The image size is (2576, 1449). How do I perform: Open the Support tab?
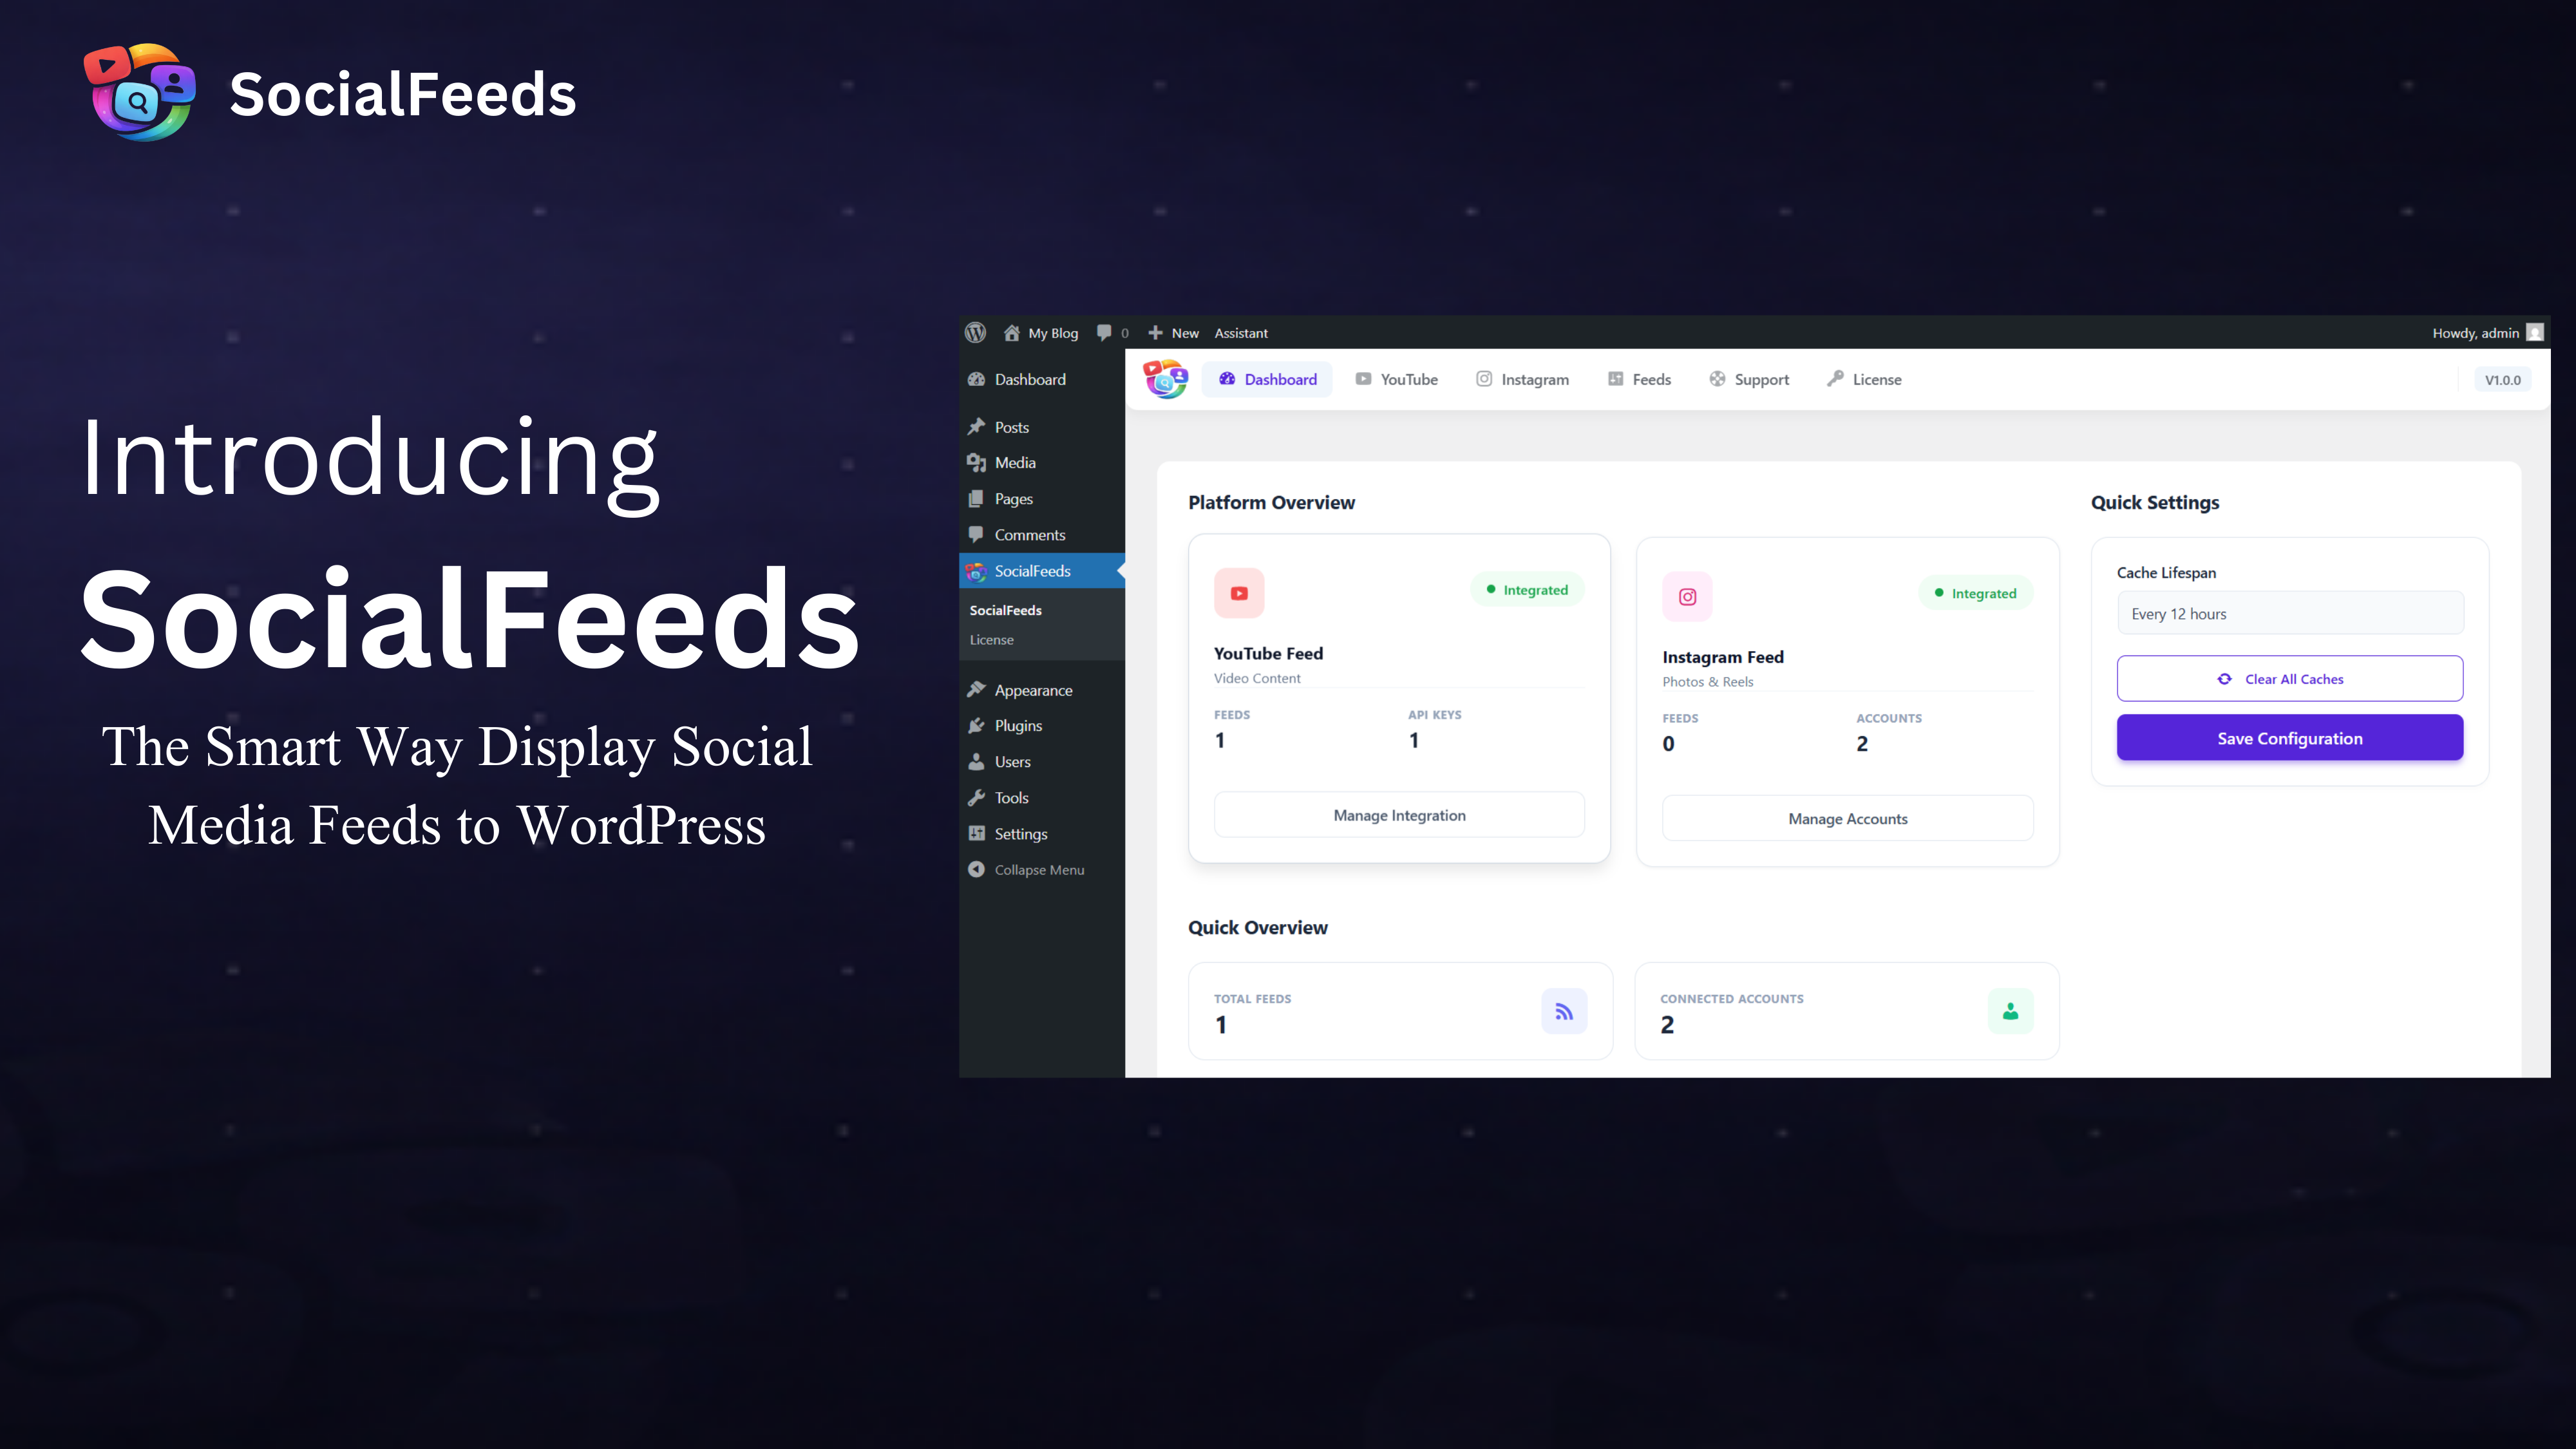1749,379
